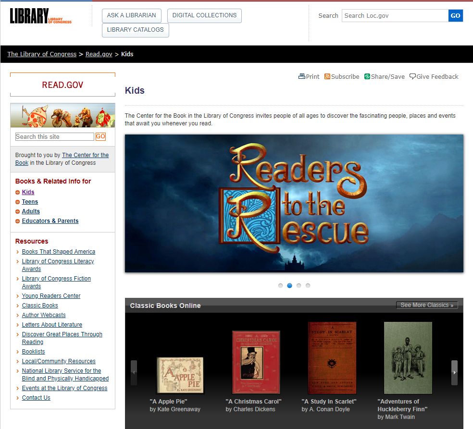
Task: Open the Adventures of Huckleberry Finn cover
Action: click(x=408, y=358)
